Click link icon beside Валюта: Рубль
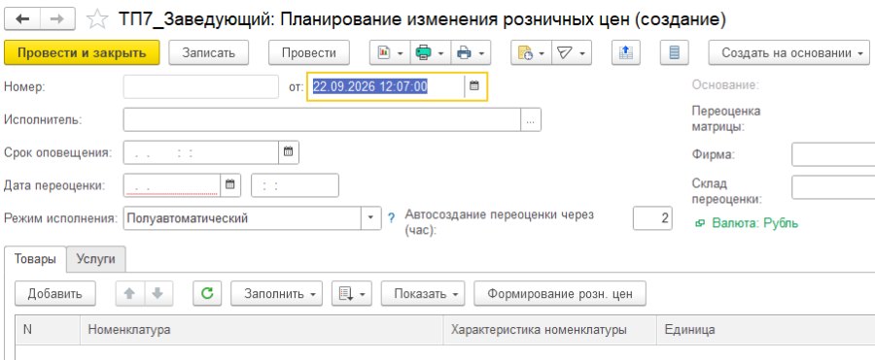The image size is (875, 360). (x=699, y=223)
